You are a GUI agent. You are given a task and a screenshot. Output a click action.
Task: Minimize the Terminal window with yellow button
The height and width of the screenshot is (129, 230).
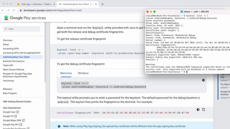(151, 12)
